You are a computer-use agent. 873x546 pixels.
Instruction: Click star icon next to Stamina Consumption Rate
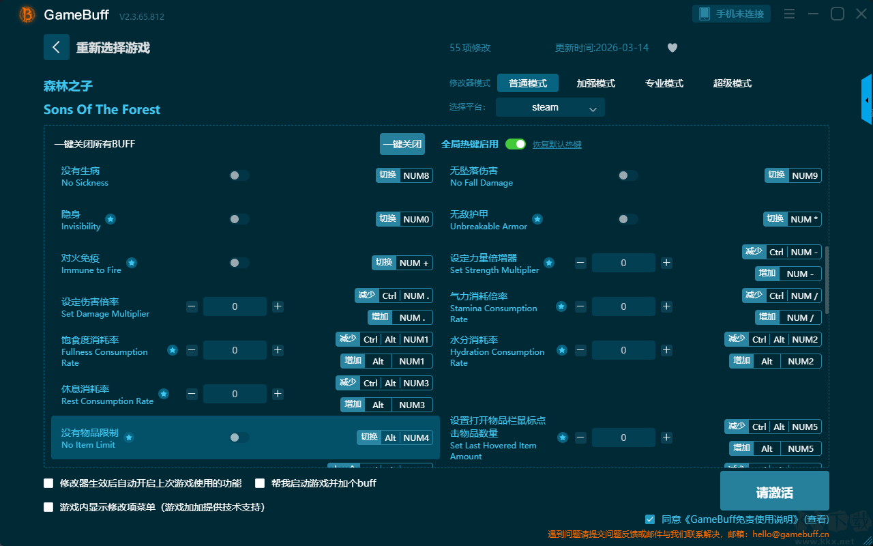tap(561, 306)
